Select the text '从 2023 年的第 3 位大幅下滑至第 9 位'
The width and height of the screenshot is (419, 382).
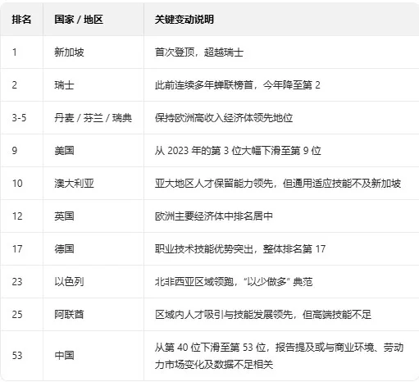[238, 150]
